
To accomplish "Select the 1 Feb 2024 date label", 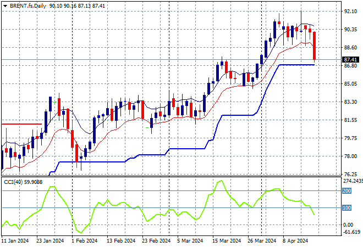I will click(x=87, y=241).
